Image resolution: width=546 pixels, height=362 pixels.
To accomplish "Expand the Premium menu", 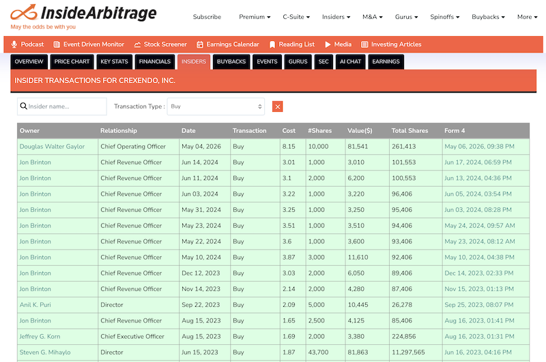I will pyautogui.click(x=255, y=16).
